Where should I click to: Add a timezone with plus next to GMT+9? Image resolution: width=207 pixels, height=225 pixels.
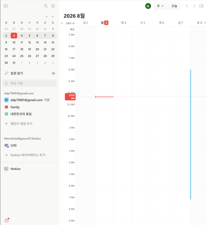(x=62, y=23)
